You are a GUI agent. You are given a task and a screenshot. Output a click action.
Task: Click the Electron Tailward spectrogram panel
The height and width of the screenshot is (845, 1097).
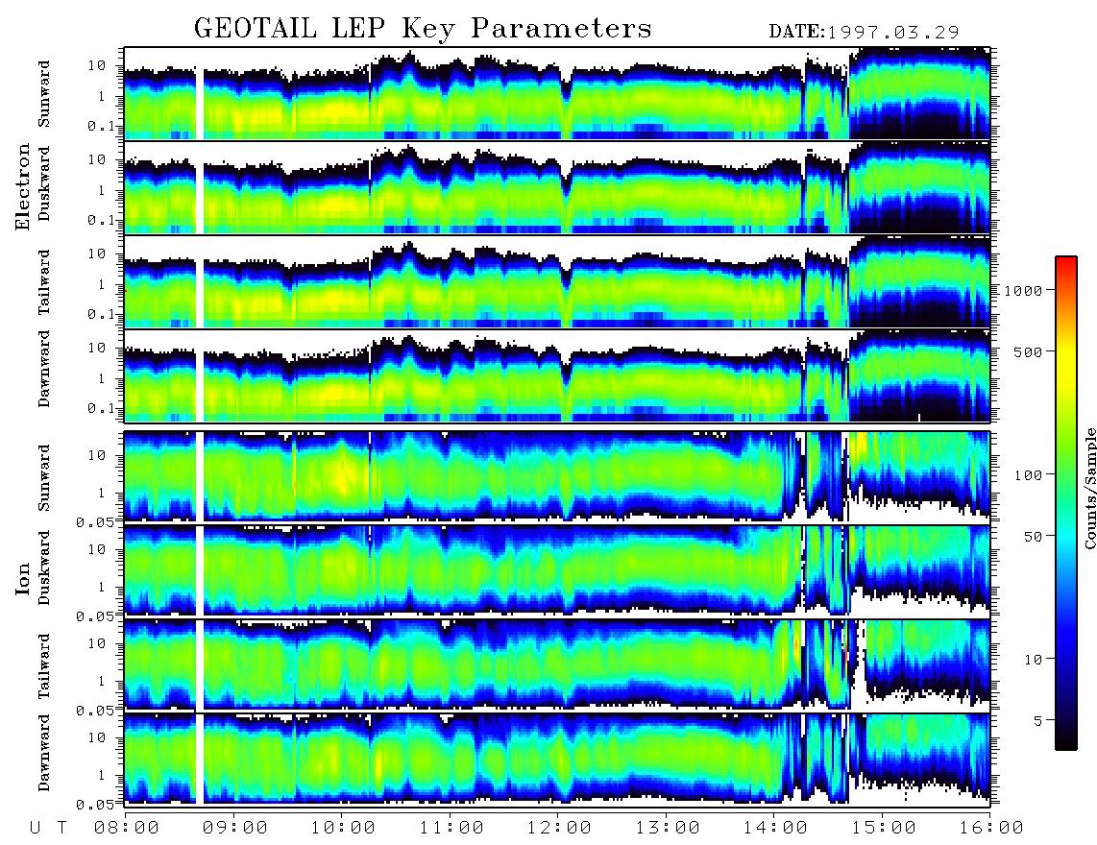[x=557, y=281]
